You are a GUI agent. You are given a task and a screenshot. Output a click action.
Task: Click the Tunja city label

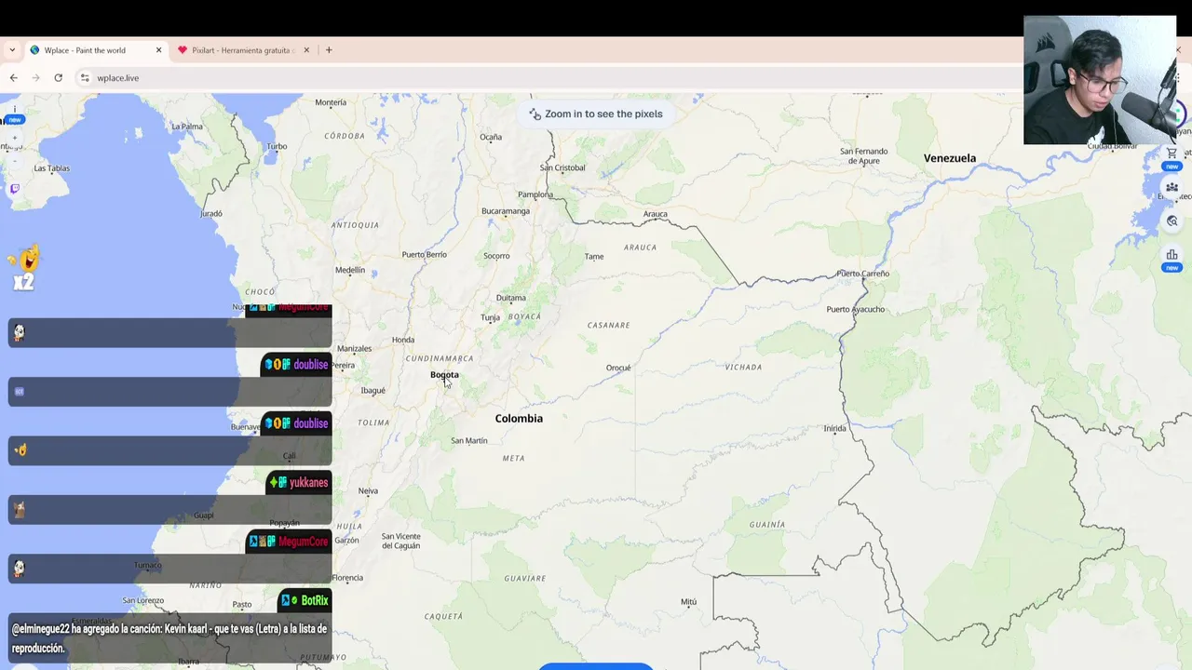point(490,318)
